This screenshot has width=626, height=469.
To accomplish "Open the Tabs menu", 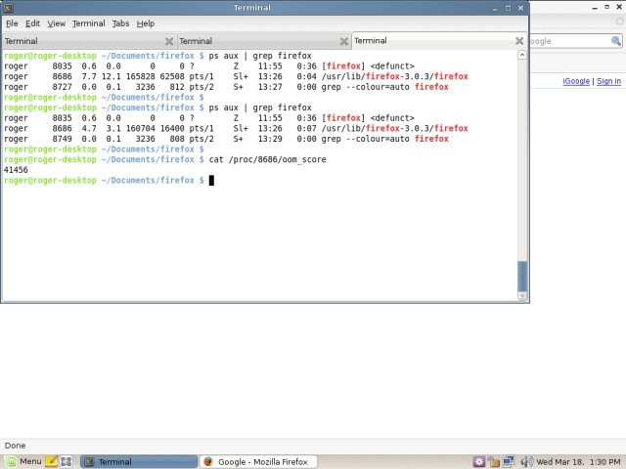I will 120,22.
